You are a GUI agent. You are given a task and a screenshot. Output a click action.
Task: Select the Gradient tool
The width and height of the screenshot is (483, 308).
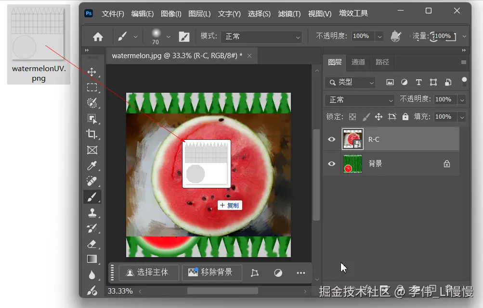point(92,259)
